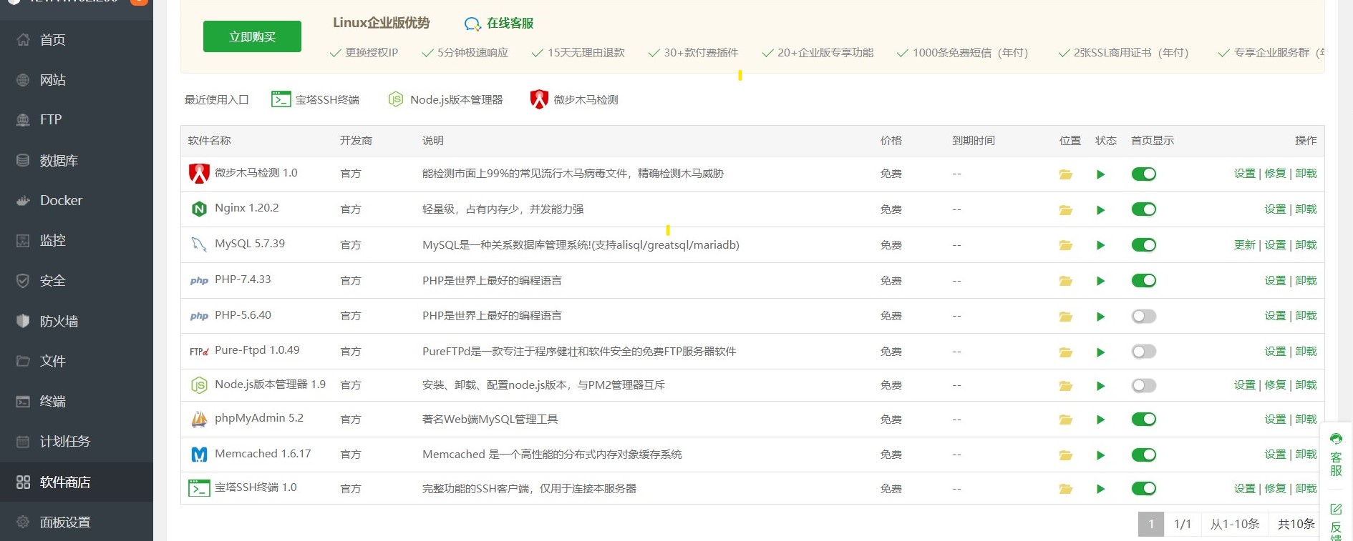Click 价格 column header
Screen dimensions: 1353x541
point(891,141)
